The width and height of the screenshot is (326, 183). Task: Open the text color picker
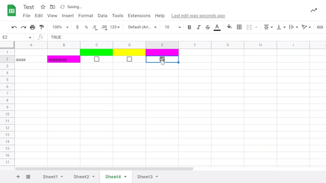click(x=217, y=27)
